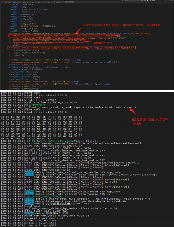Click the sylon debug '删除第0个文件' log line
This screenshot has height=227, width=174.
click(x=35, y=213)
